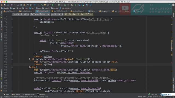Open the Project tool window sidebar tab

pyautogui.click(x=1, y=14)
